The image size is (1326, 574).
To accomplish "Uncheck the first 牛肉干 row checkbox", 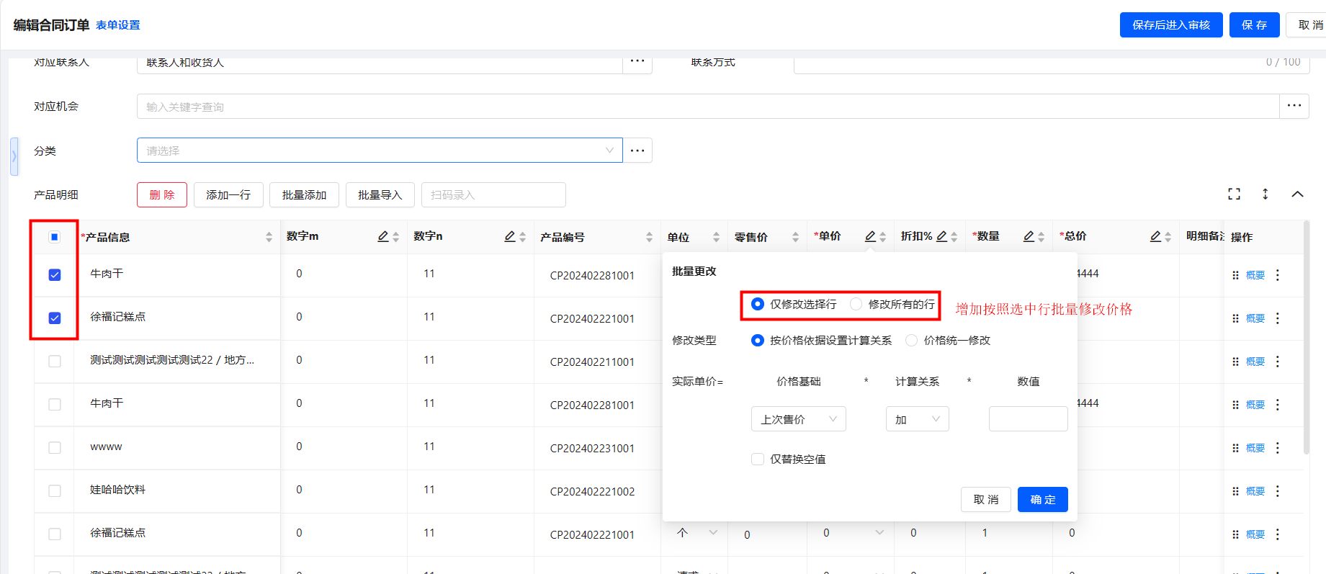I will pos(55,275).
